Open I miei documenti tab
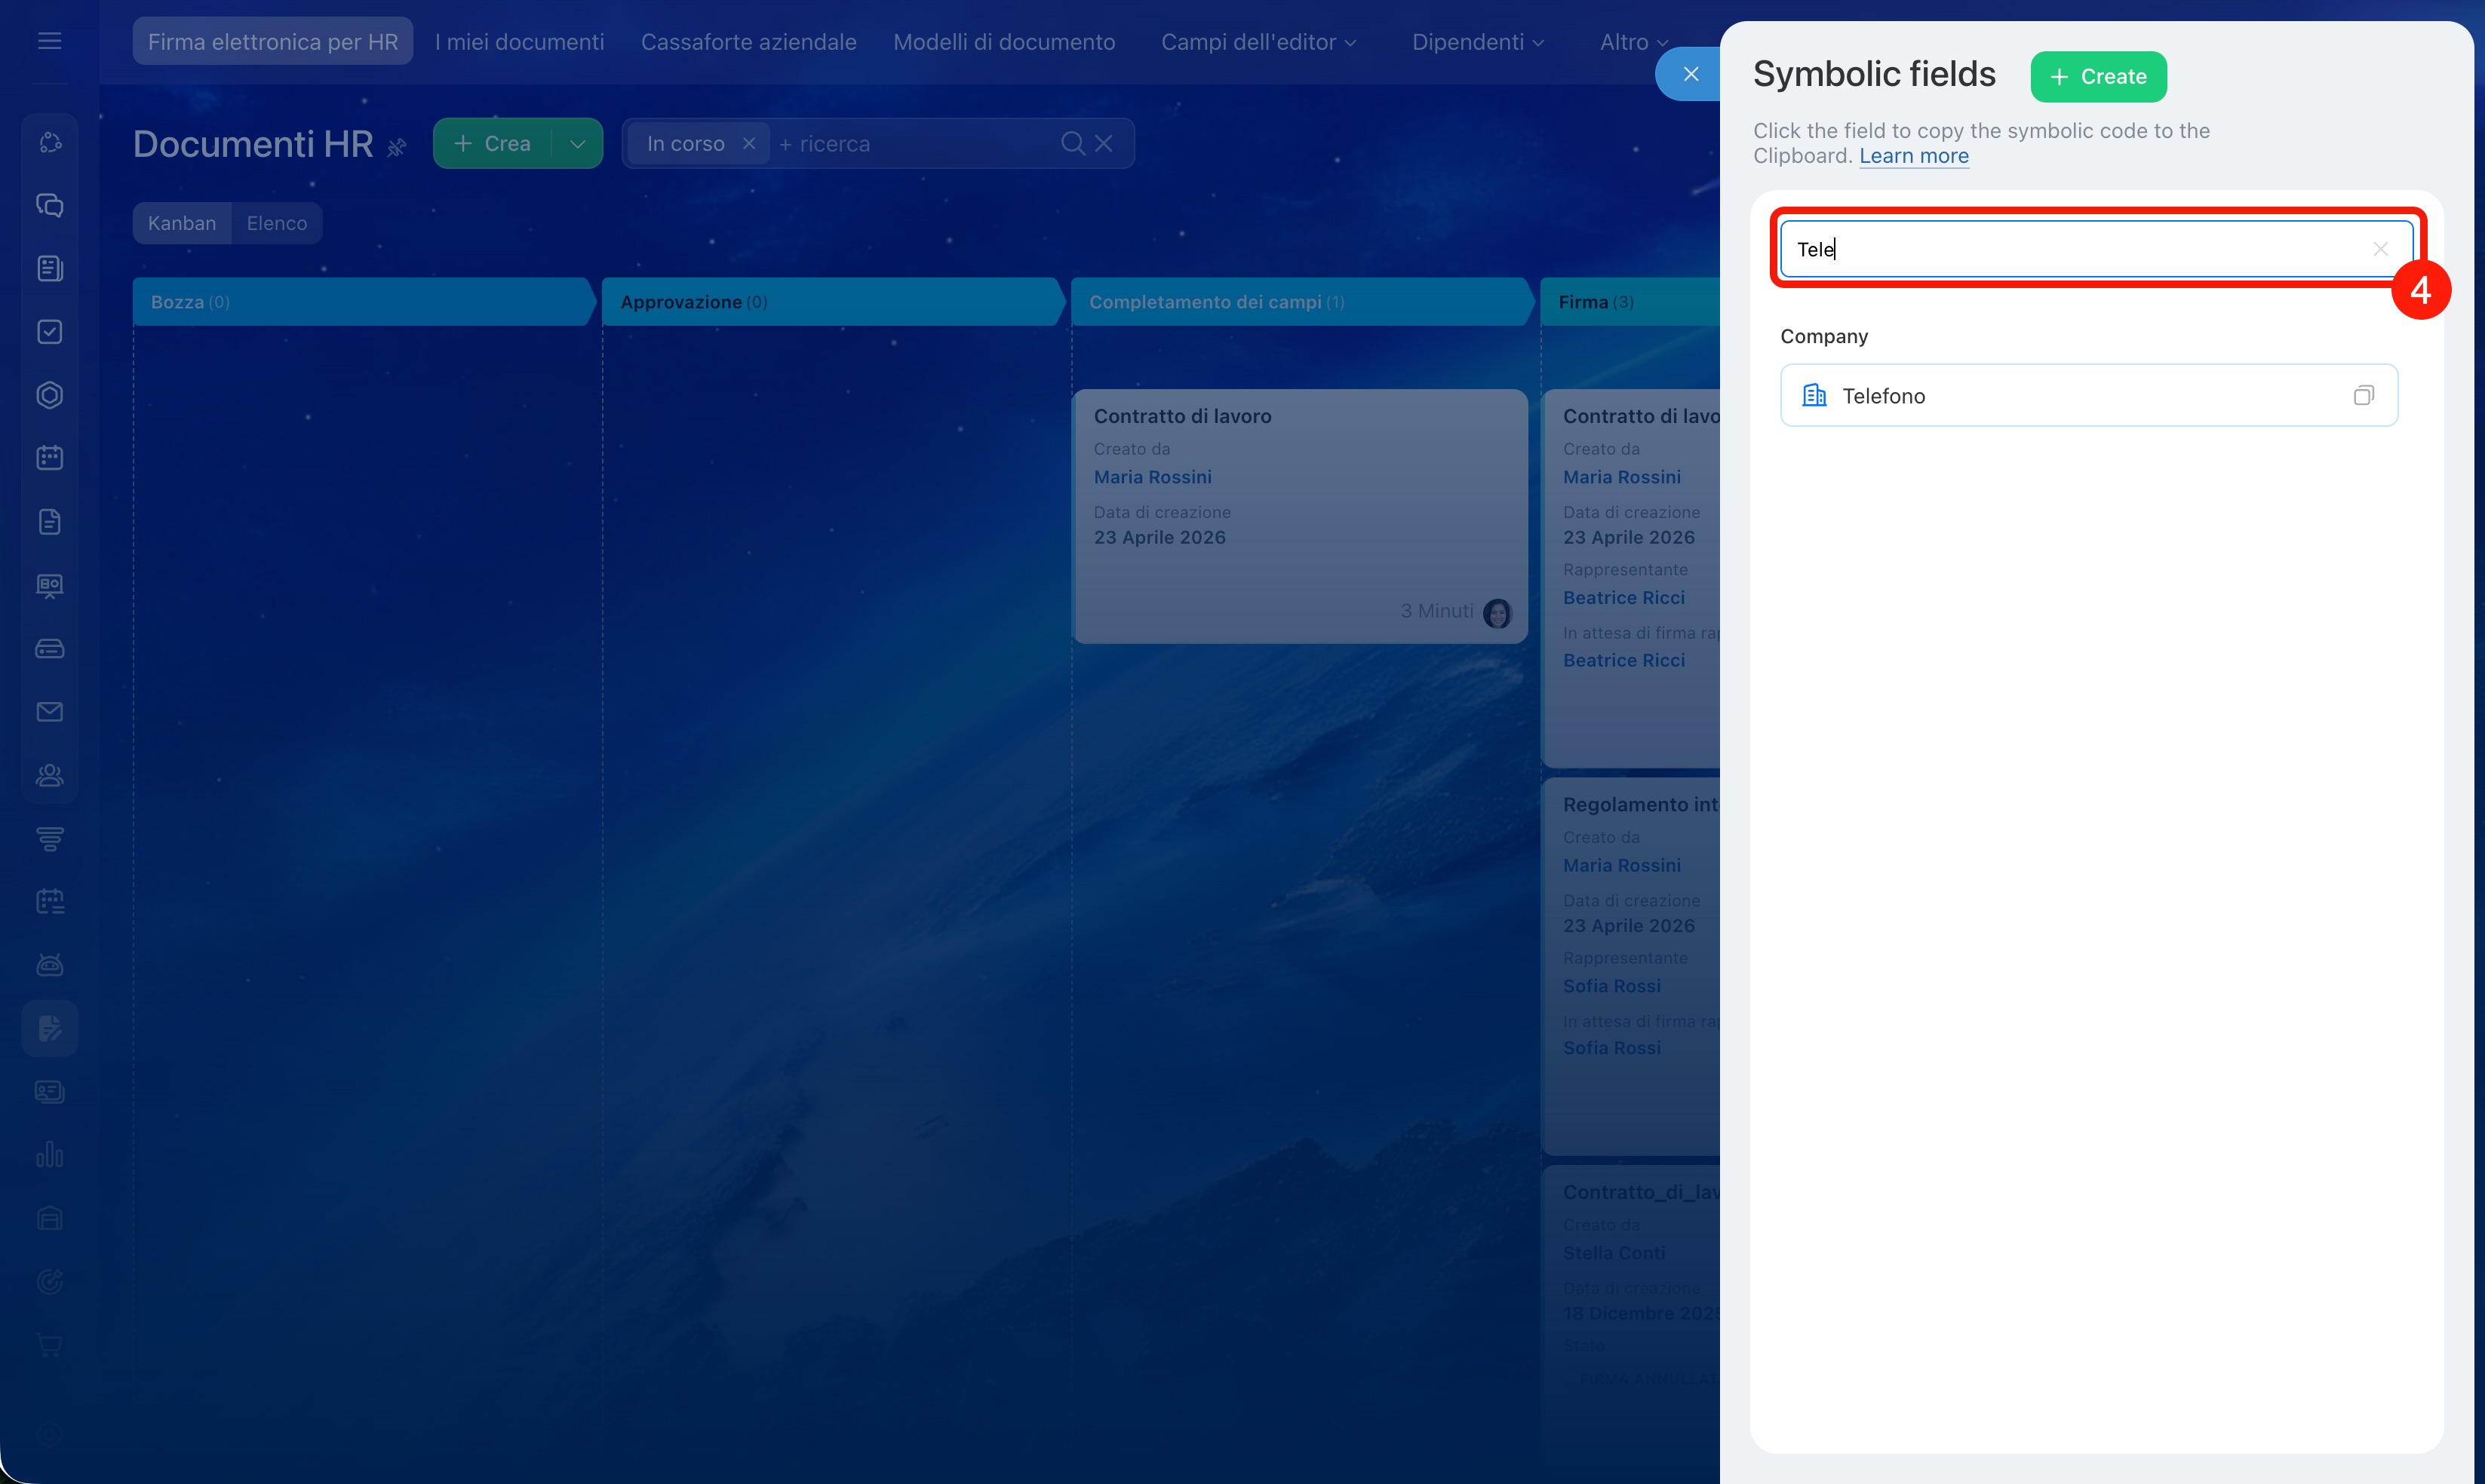Image resolution: width=2485 pixels, height=1484 pixels. pos(519,42)
